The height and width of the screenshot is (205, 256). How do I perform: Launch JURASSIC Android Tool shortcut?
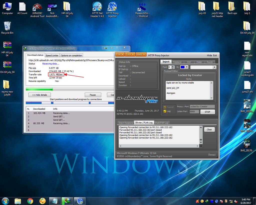point(37,10)
